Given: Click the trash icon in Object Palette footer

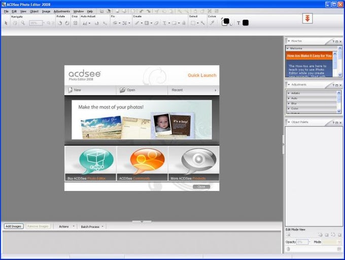Looking at the screenshot, I should point(288,249).
